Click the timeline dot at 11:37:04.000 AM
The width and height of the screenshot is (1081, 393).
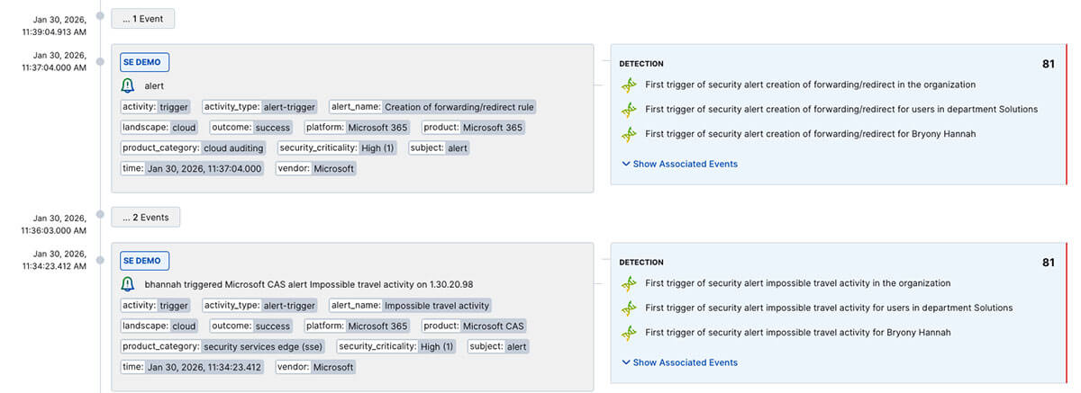click(x=100, y=62)
